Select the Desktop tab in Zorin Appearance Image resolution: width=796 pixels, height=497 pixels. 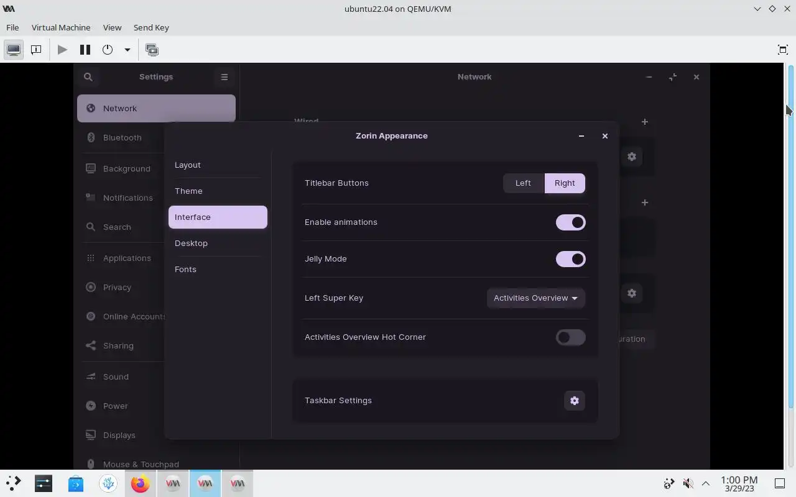218,243
